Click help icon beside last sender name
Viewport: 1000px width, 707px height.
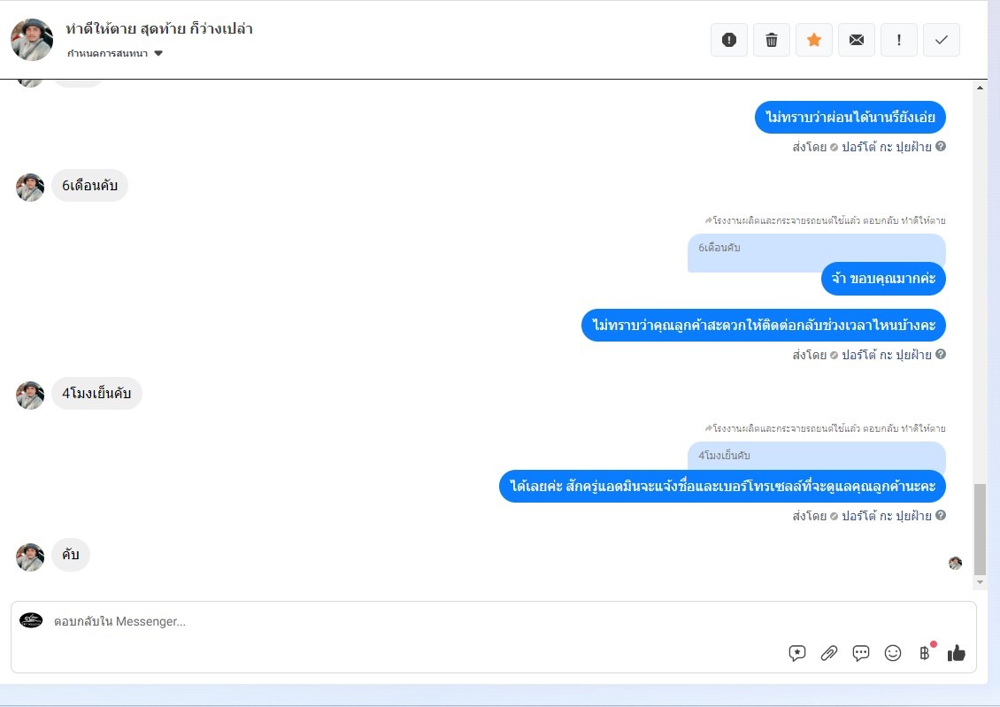coord(941,515)
